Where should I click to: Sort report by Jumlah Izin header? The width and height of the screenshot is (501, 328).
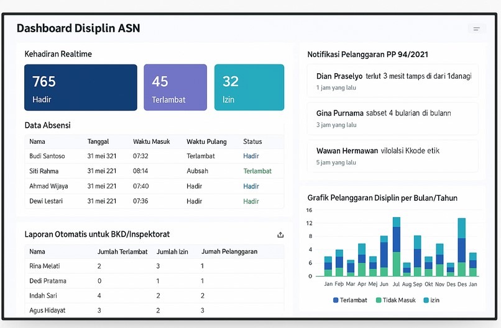coord(172,252)
